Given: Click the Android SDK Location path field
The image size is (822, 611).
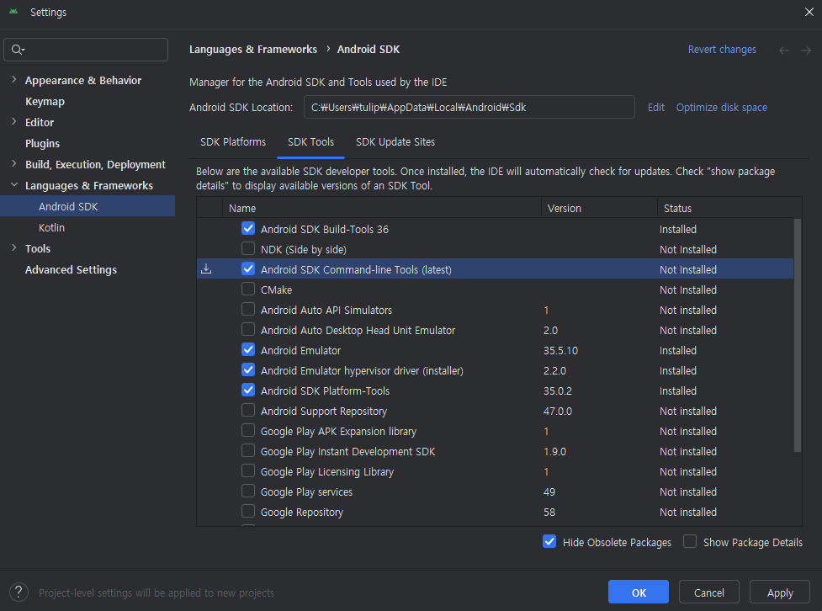Looking at the screenshot, I should click(469, 107).
